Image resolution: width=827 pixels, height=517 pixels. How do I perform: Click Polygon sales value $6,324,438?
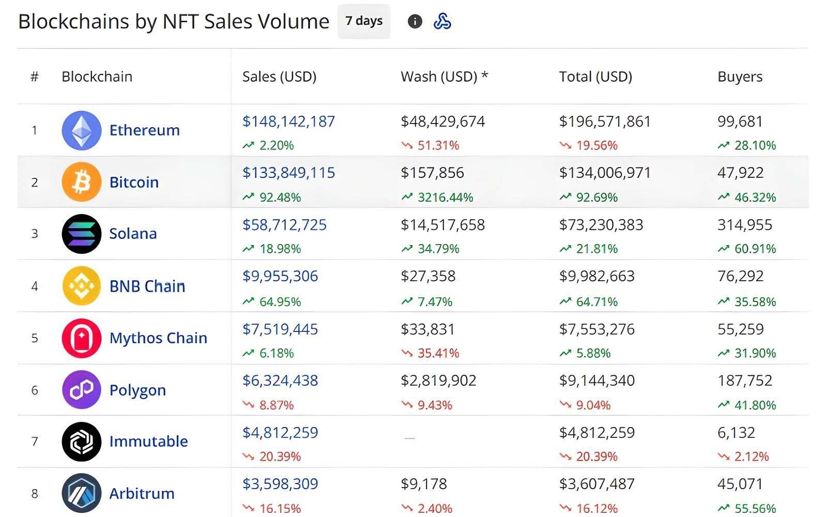280,381
